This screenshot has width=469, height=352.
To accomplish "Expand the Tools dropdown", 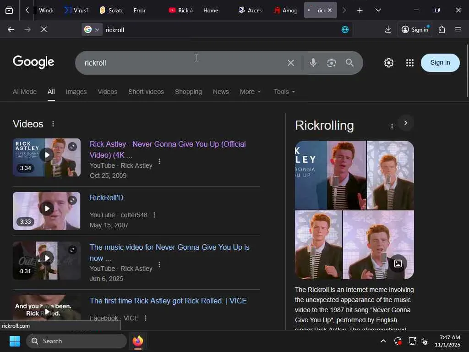I will coord(284,92).
